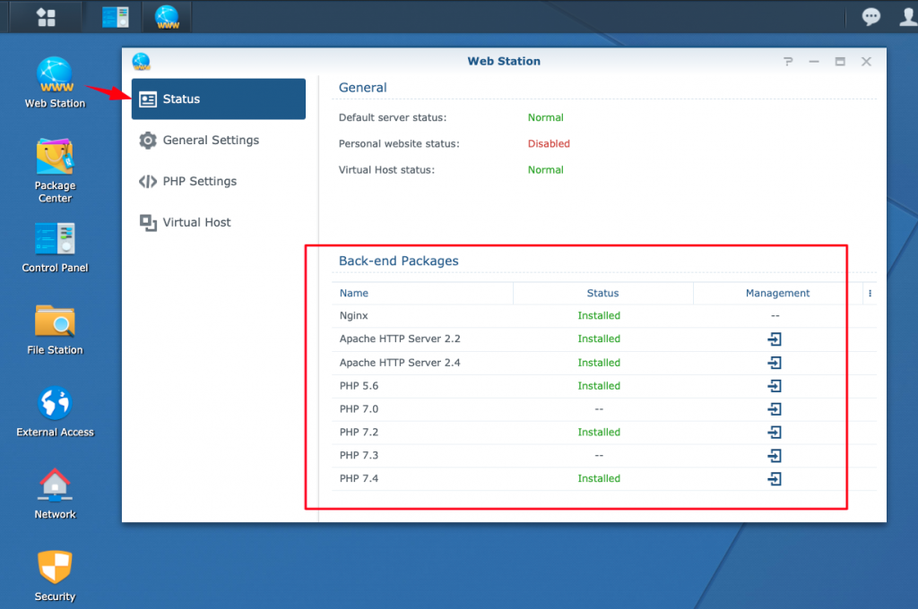This screenshot has height=609, width=918.
Task: Open Network desktop shortcut
Action: [55, 494]
